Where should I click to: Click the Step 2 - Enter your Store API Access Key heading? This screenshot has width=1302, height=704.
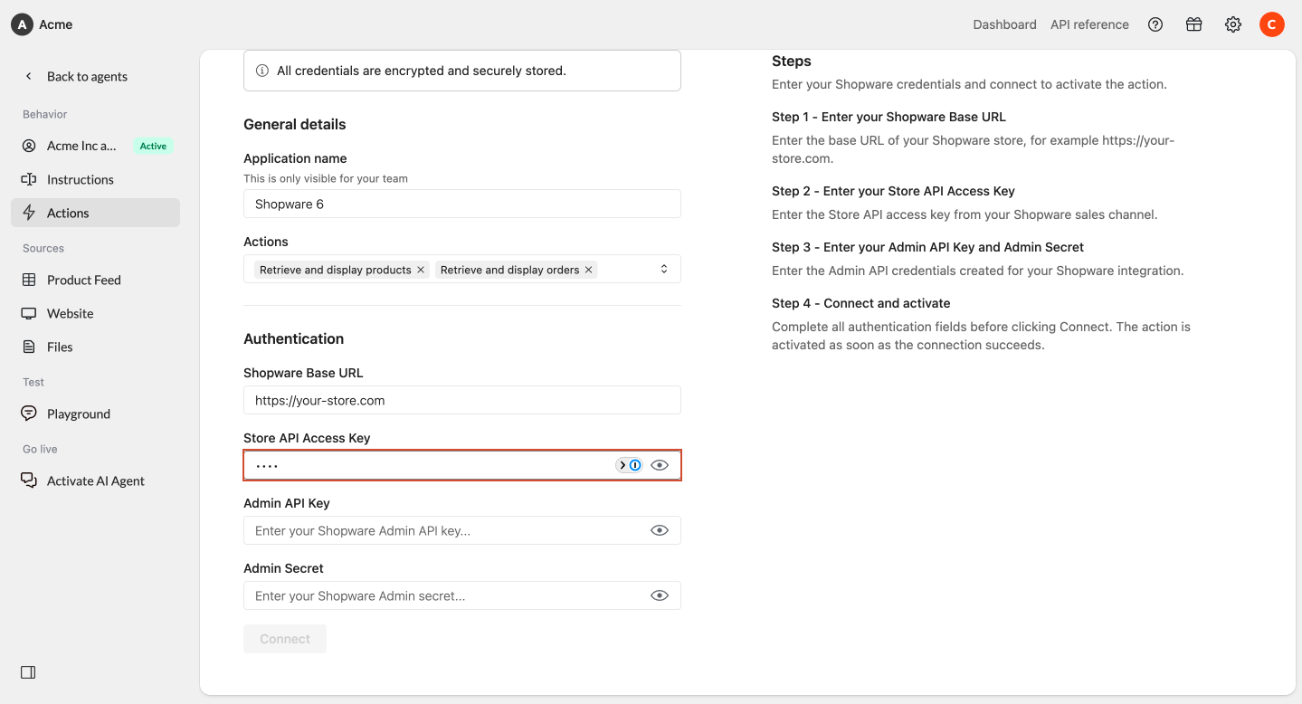pos(893,191)
